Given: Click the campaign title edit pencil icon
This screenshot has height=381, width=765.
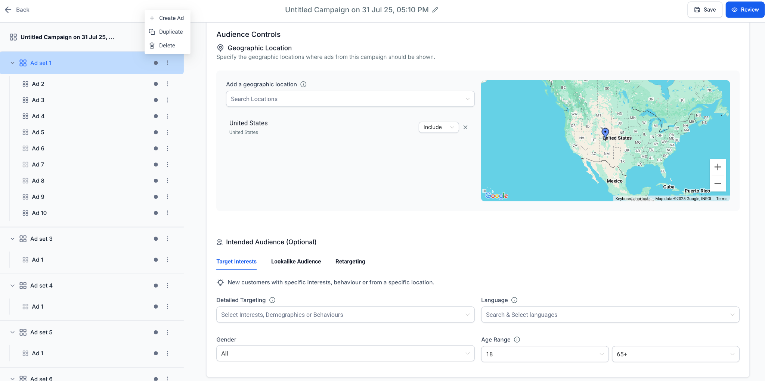Looking at the screenshot, I should pos(436,10).
